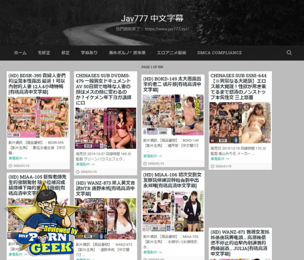Click the clock icon under the BOKD-149 post

tap(145, 164)
